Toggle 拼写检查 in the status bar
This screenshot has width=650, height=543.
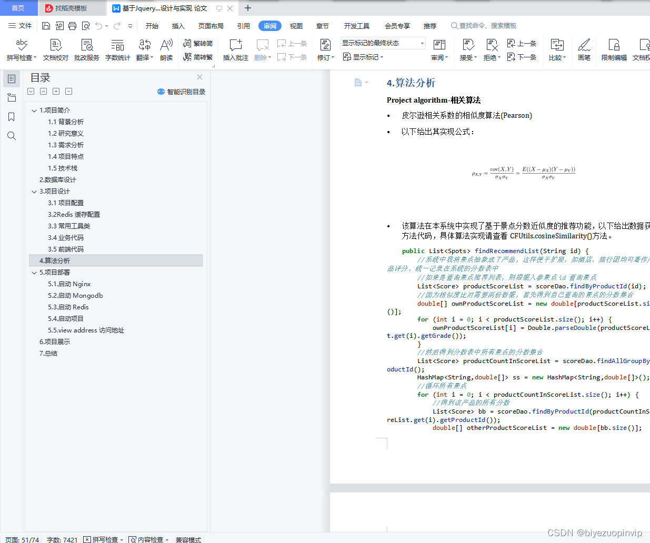click(x=103, y=539)
